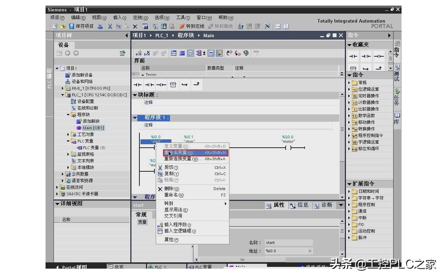Screen dimensions: 445x278
Task: Click the motor output coil %Q0.0
Action: coord(288,148)
